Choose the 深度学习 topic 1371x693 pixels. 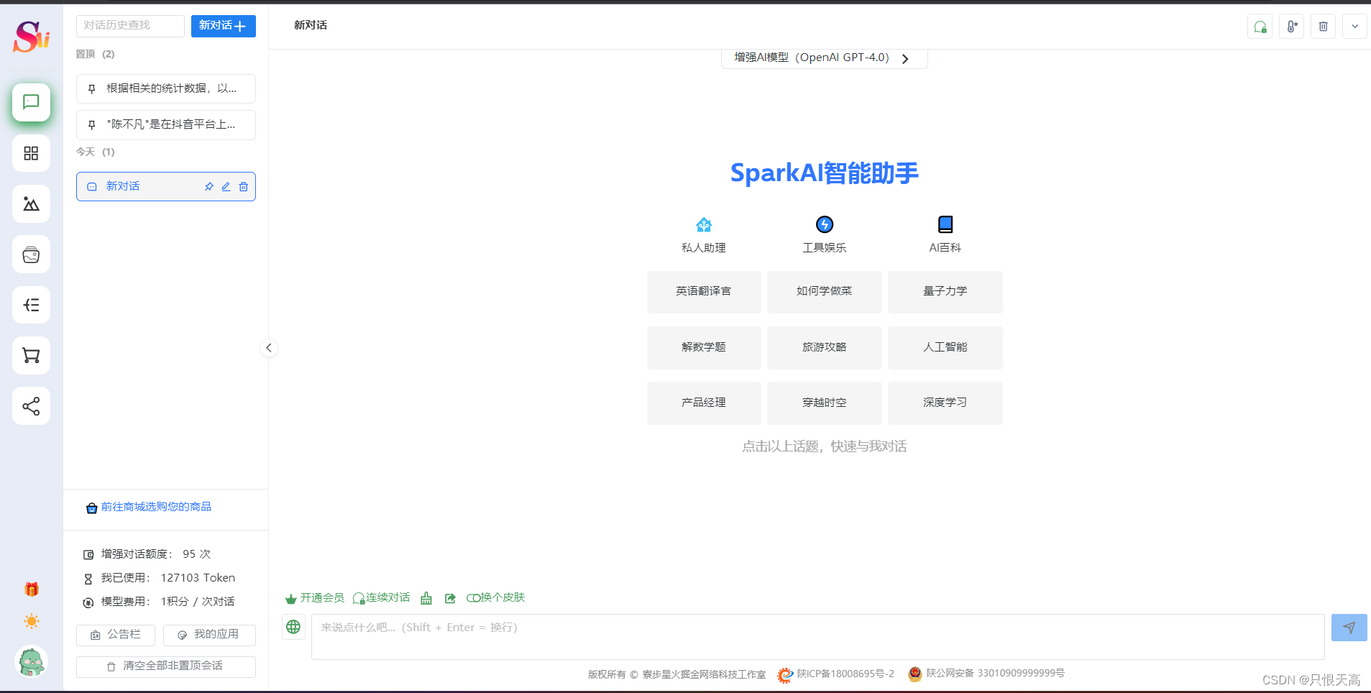tap(945, 403)
